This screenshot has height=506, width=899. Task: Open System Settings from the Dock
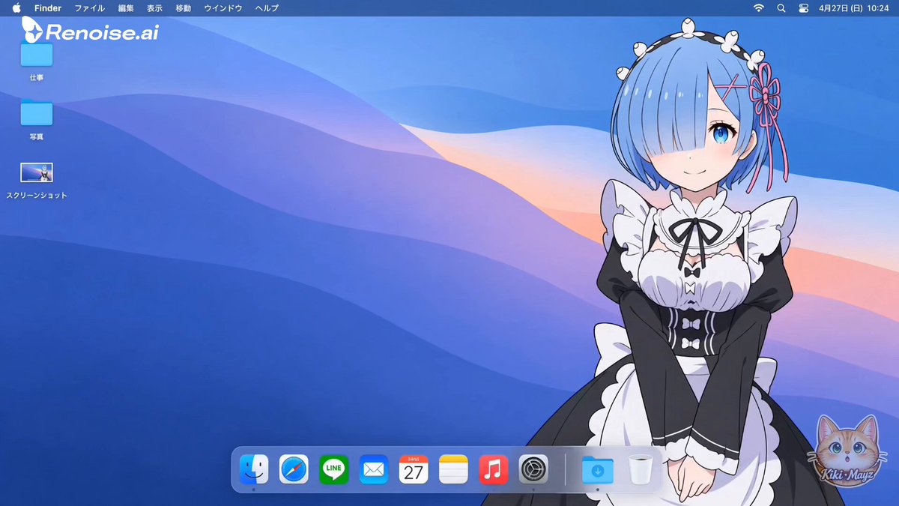pyautogui.click(x=533, y=469)
